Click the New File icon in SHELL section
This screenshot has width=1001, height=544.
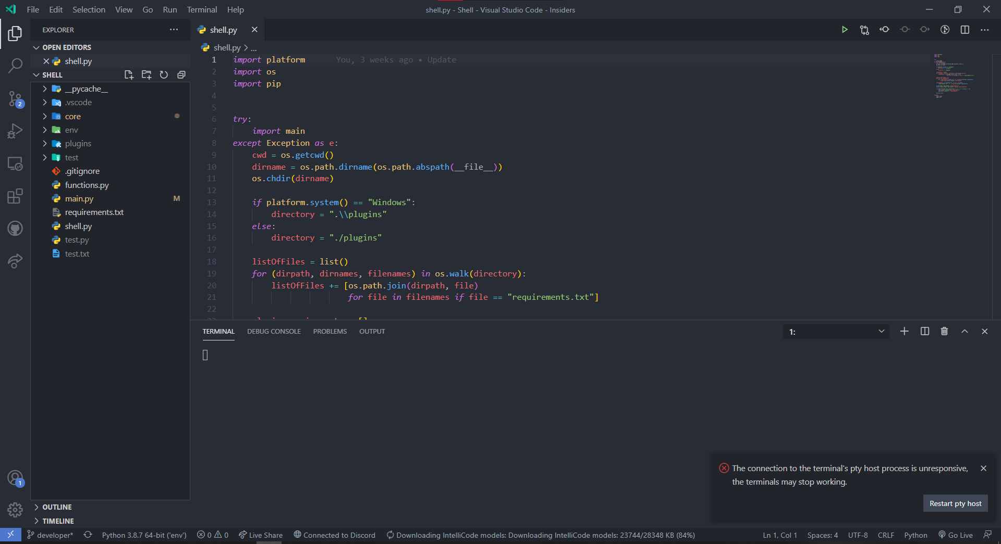[x=129, y=75]
